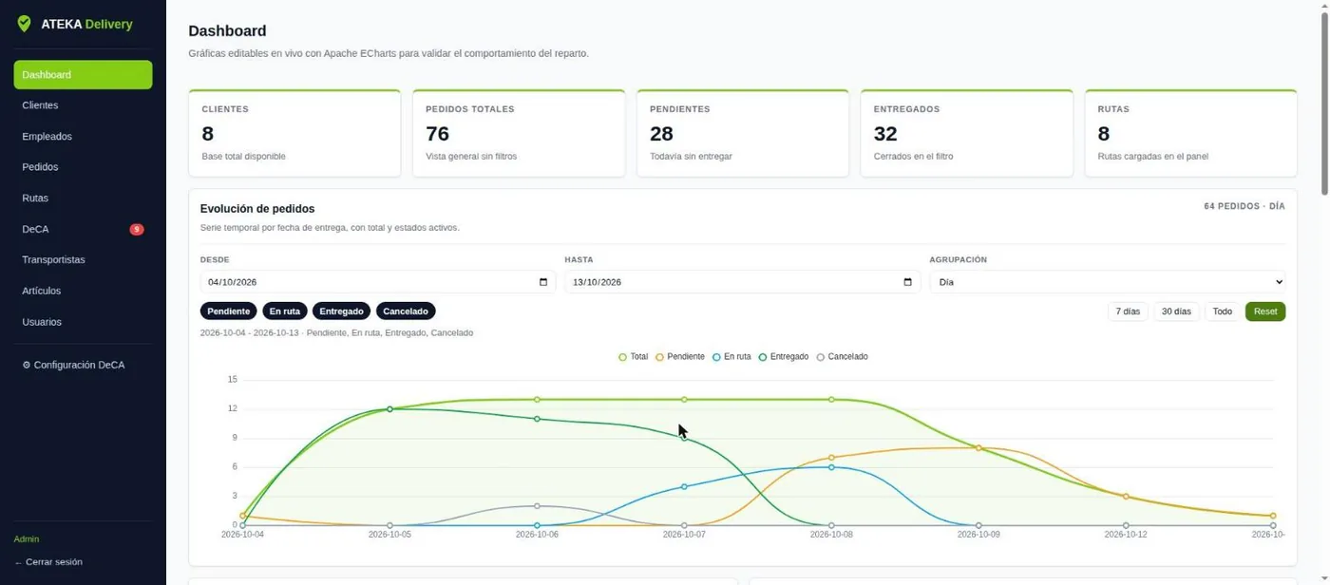Open Configuración DeCA settings
The height and width of the screenshot is (585, 1330).
83,365
